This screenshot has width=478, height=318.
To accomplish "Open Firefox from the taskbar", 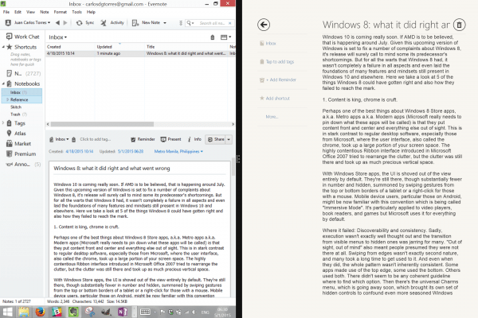I will click(41, 312).
